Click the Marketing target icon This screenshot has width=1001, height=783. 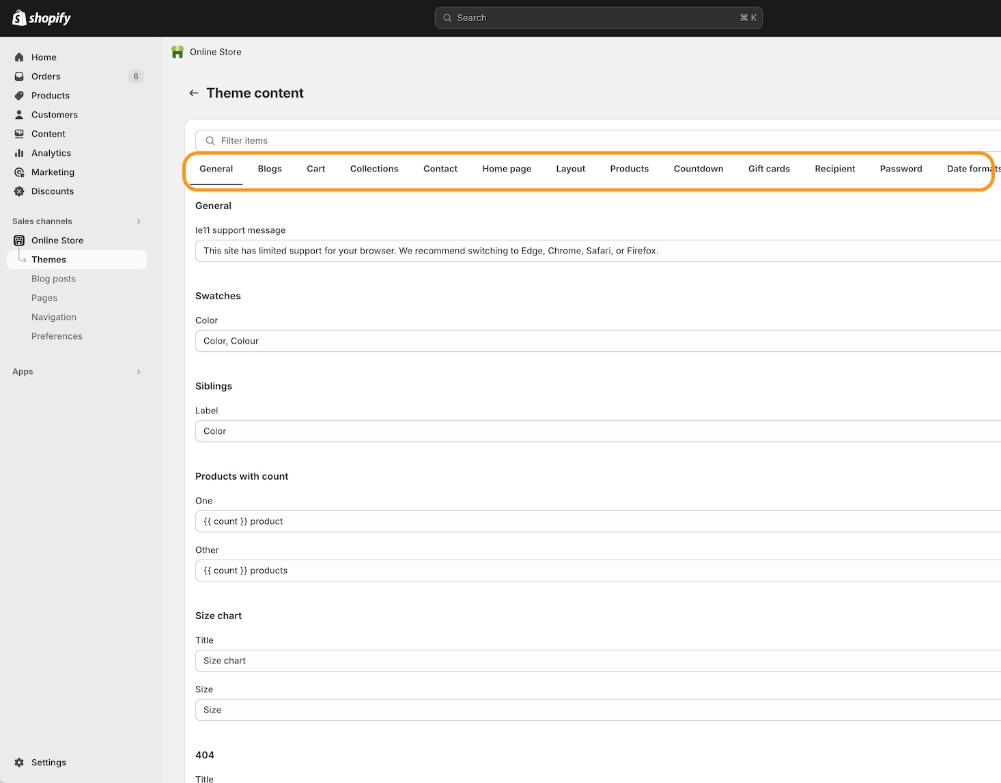[x=19, y=172]
